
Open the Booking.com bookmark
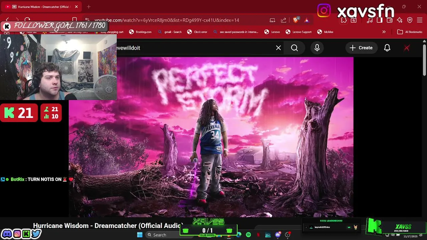140,32
